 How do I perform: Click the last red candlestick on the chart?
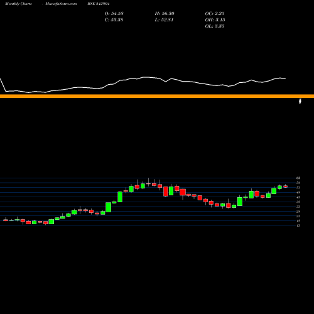[285, 187]
